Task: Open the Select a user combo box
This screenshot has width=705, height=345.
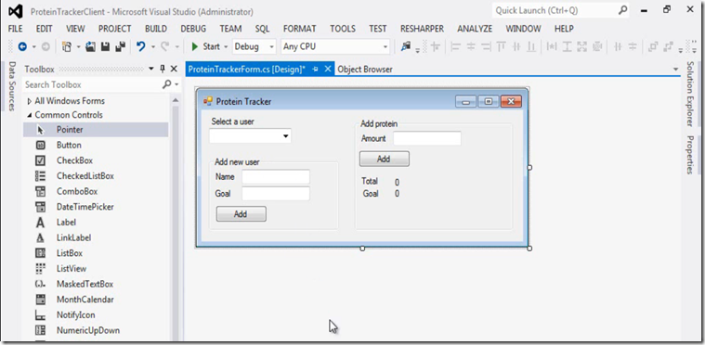Action: click(286, 136)
